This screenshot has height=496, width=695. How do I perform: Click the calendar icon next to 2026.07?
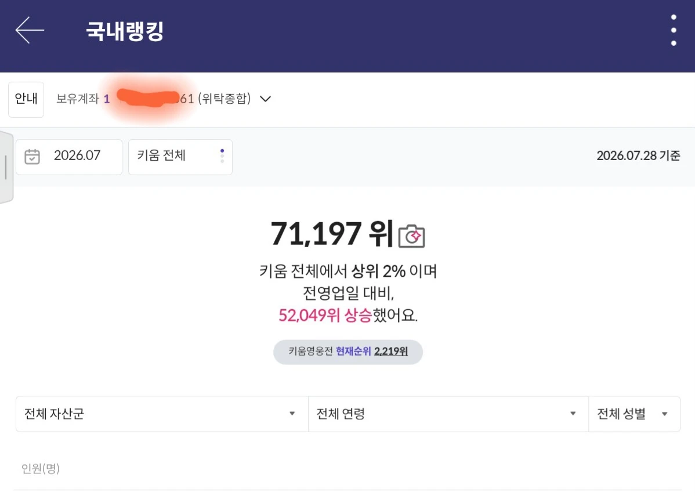point(32,157)
